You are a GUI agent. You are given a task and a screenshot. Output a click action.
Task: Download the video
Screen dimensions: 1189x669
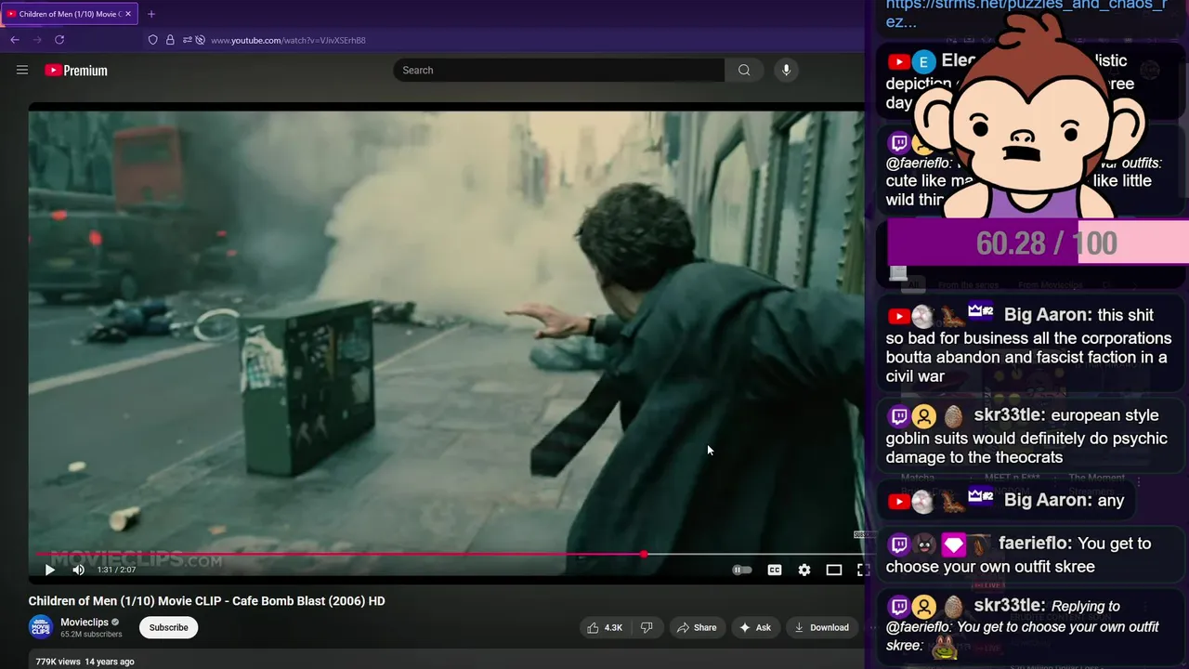[821, 627]
